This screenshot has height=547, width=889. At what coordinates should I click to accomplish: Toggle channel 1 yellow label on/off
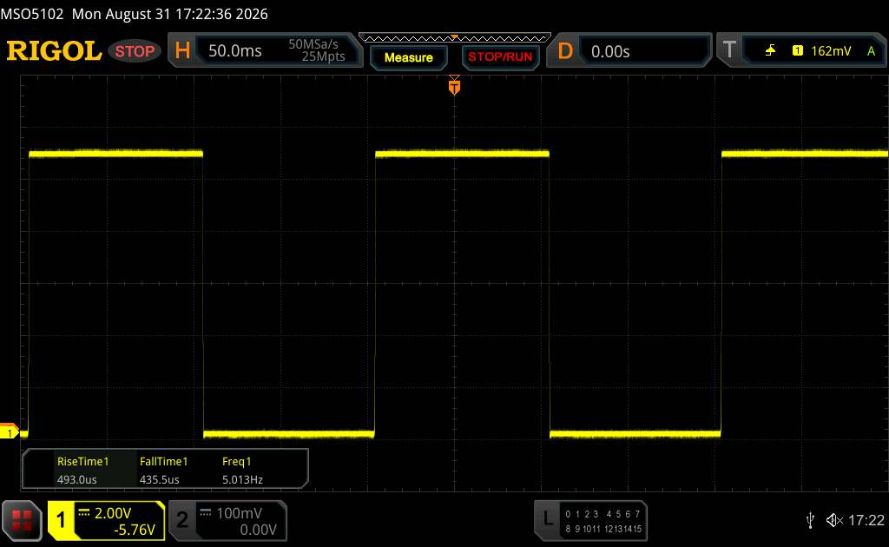pos(61,520)
